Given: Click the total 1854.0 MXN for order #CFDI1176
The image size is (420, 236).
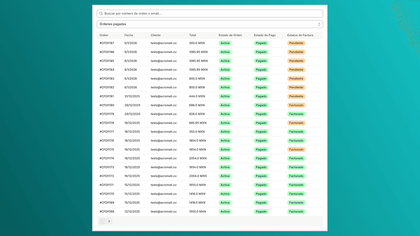Looking at the screenshot, I should 198,141.
